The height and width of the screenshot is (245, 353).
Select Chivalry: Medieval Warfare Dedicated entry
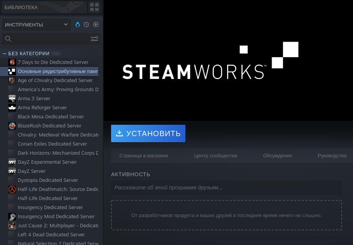(58, 135)
